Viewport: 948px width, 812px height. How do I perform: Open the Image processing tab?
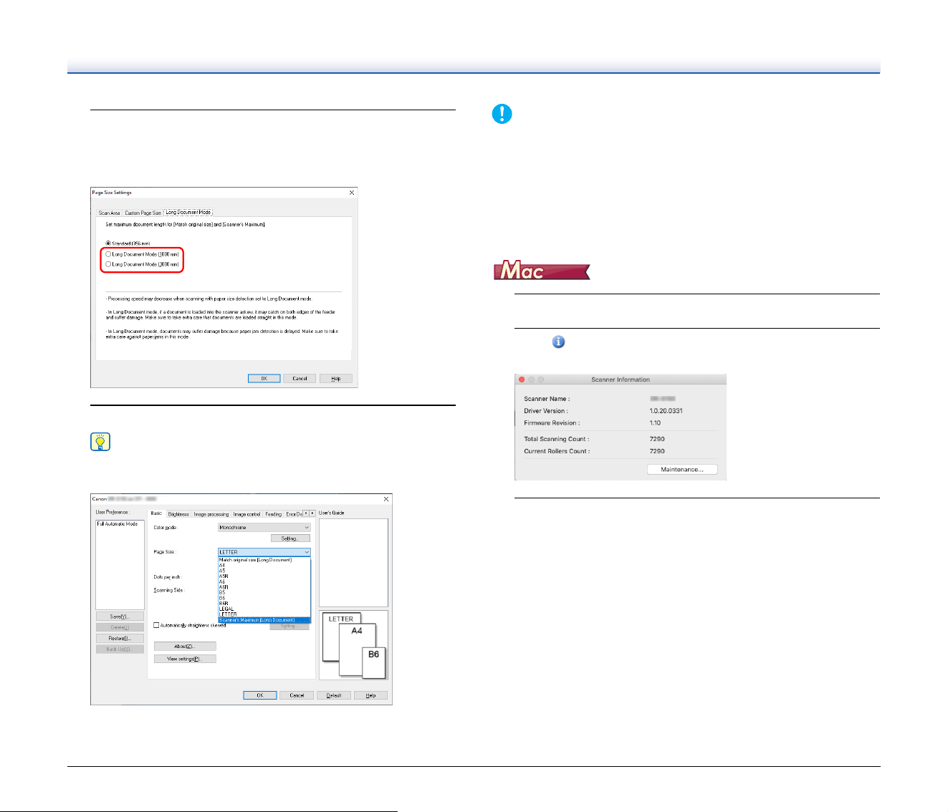click(x=211, y=514)
